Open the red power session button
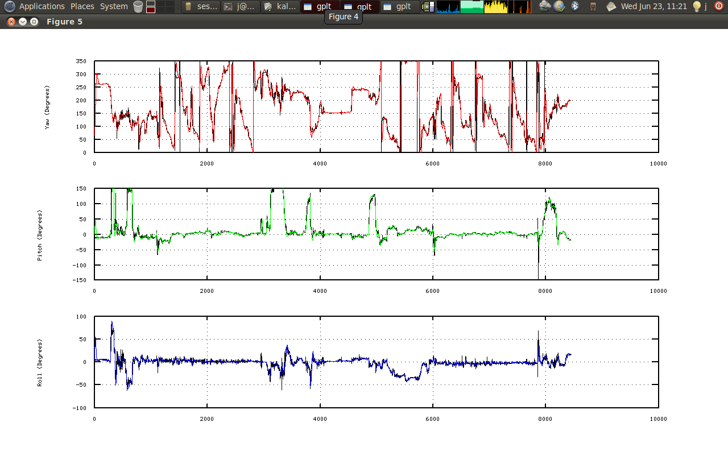 [718, 6]
